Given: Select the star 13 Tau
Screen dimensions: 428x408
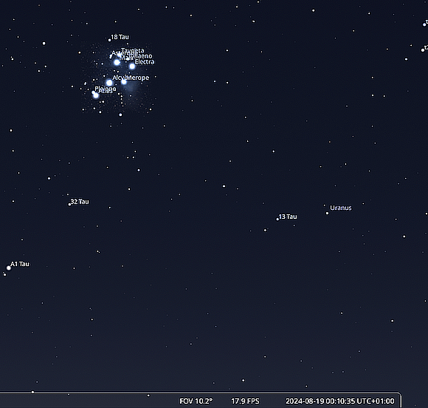Looking at the screenshot, I should point(277,219).
